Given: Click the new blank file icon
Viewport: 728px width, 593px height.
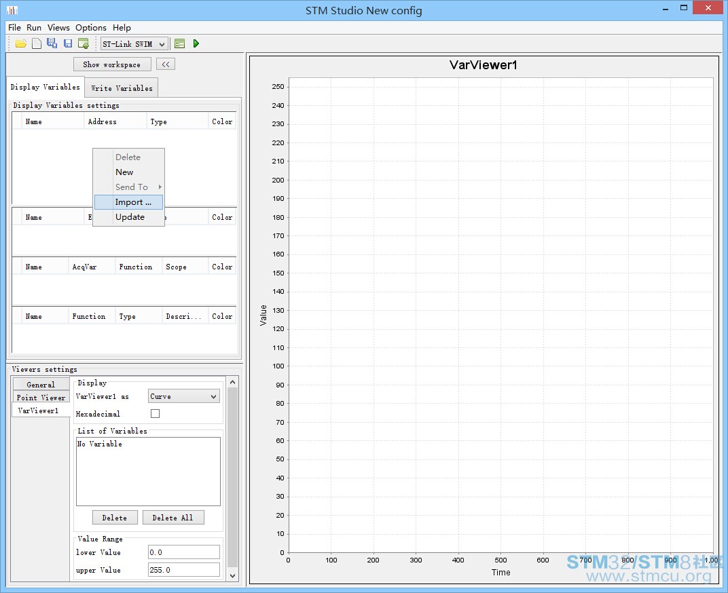Looking at the screenshot, I should tap(37, 43).
